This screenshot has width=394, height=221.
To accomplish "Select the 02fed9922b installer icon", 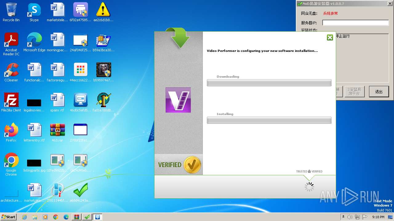I will (x=57, y=163).
